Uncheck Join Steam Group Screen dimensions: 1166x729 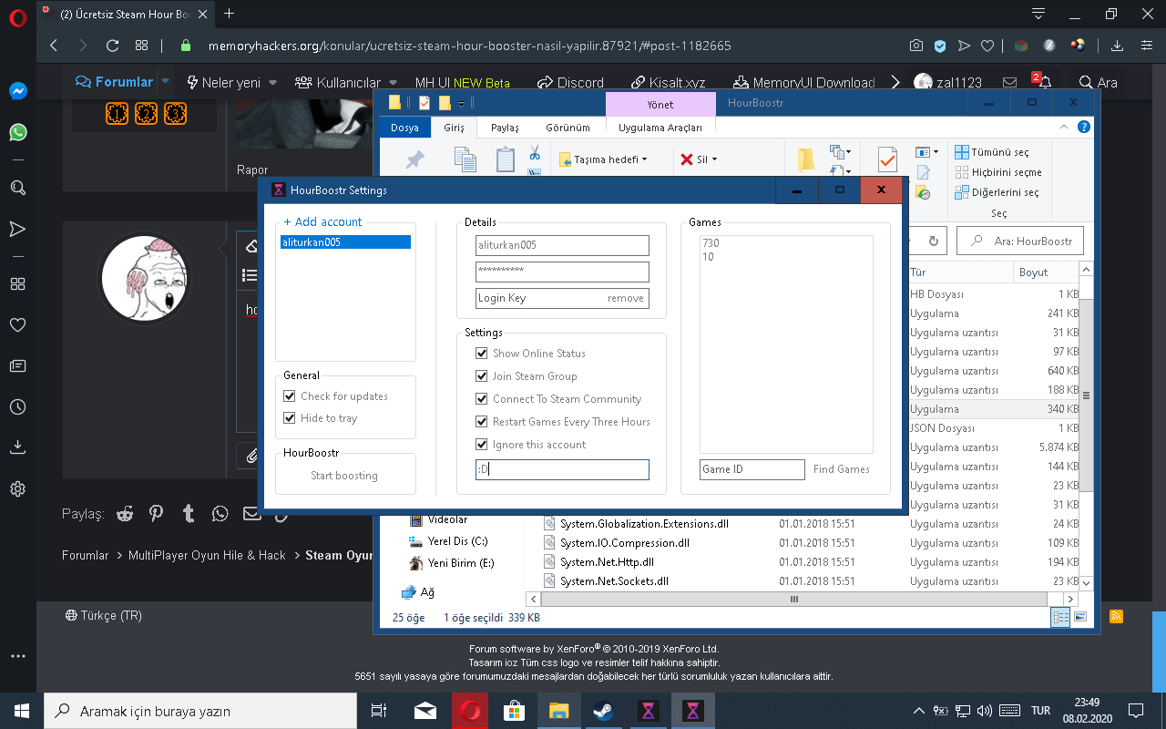point(482,376)
